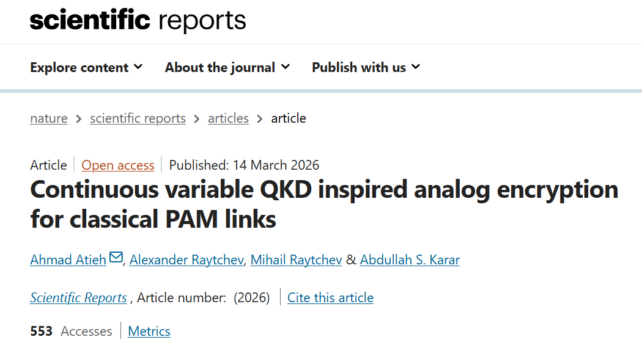Click the chevron arrow next to Publish with us
The image size is (642, 348).
416,67
